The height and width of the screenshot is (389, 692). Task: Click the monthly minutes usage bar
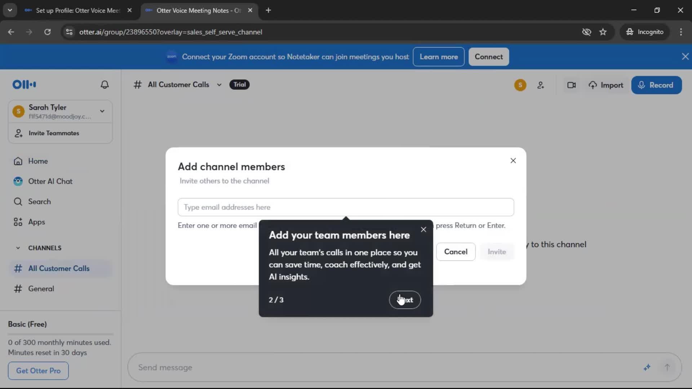pos(61,334)
